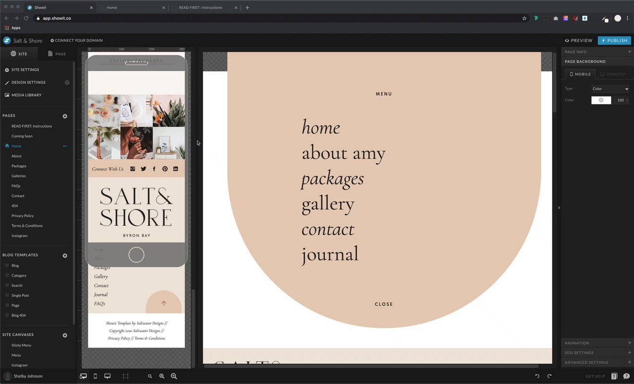
Task: Switch to the Page tab
Action: (57, 54)
